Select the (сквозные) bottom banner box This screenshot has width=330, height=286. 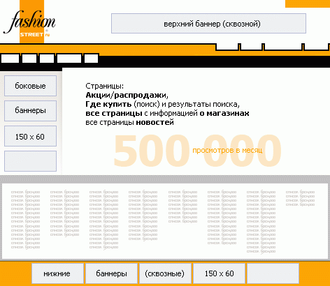[x=165, y=273]
